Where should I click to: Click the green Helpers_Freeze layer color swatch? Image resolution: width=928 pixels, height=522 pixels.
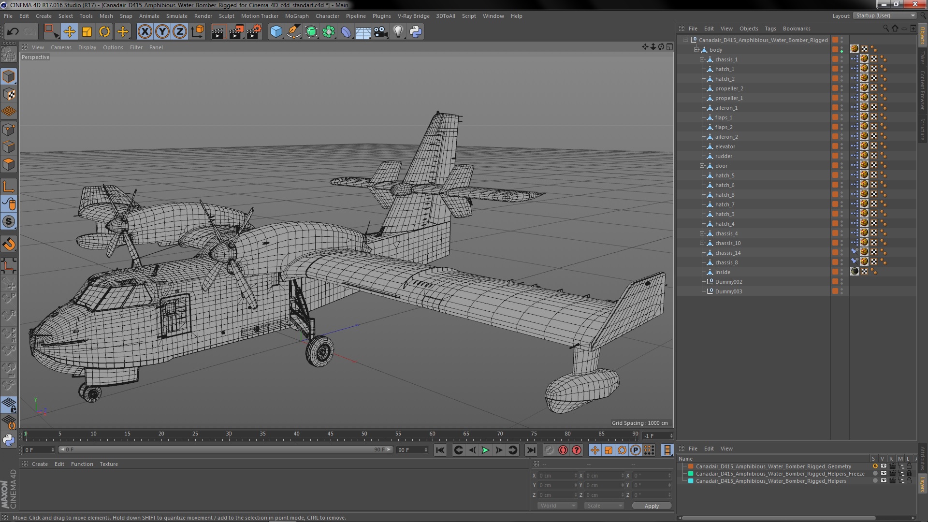pyautogui.click(x=691, y=474)
